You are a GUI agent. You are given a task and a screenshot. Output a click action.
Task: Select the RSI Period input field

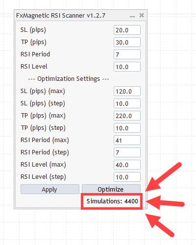[x=127, y=54]
